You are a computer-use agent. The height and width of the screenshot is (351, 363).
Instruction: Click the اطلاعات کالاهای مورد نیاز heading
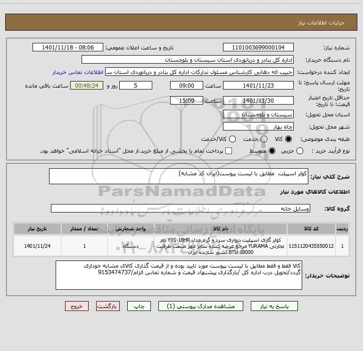click(x=315, y=192)
